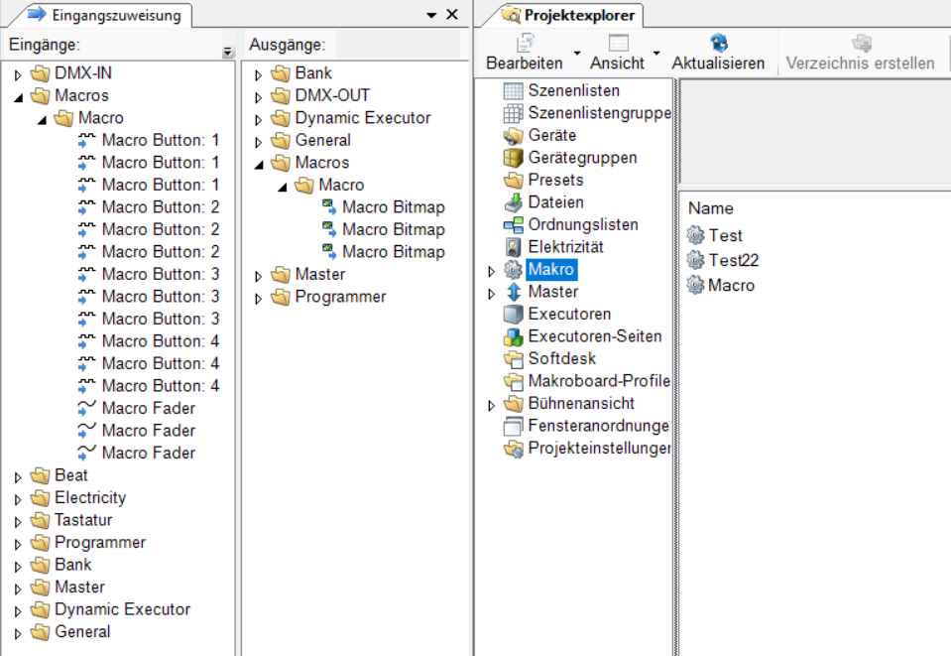Click the Ansicht view icon
This screenshot has width=951, height=656.
618,43
